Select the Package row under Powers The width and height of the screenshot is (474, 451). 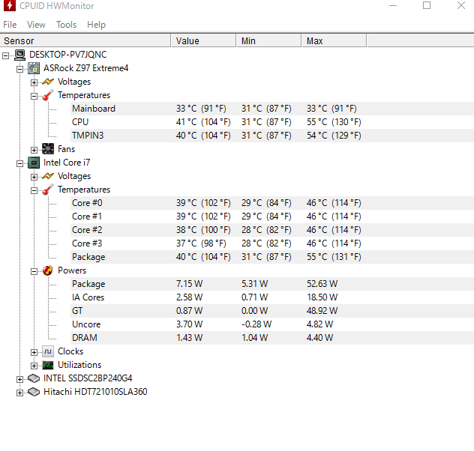click(272, 284)
